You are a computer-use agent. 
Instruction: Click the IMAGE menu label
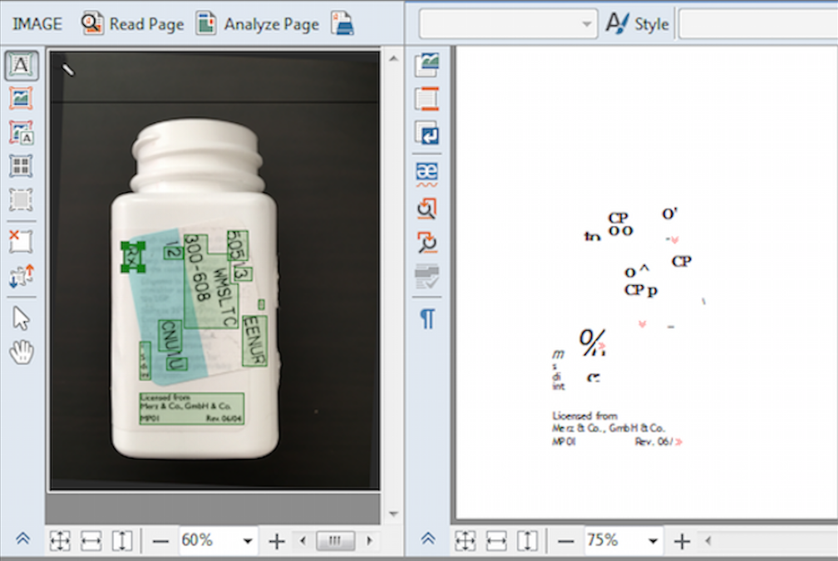tap(37, 24)
